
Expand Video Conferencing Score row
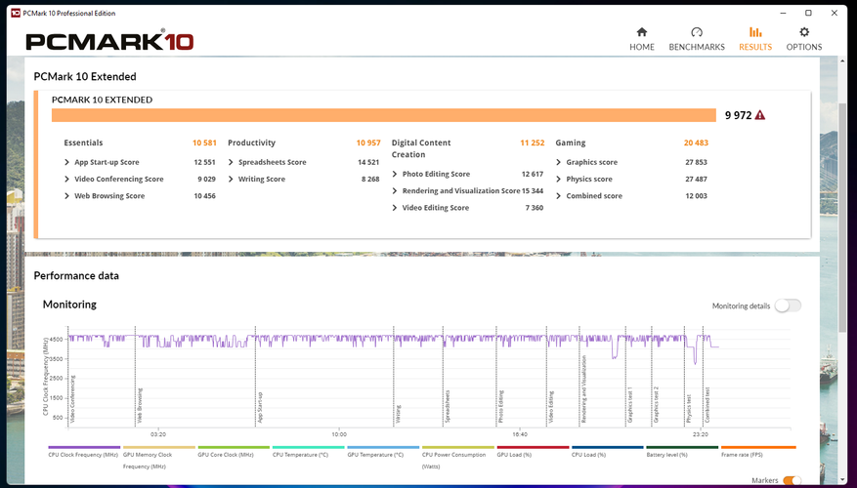(67, 180)
